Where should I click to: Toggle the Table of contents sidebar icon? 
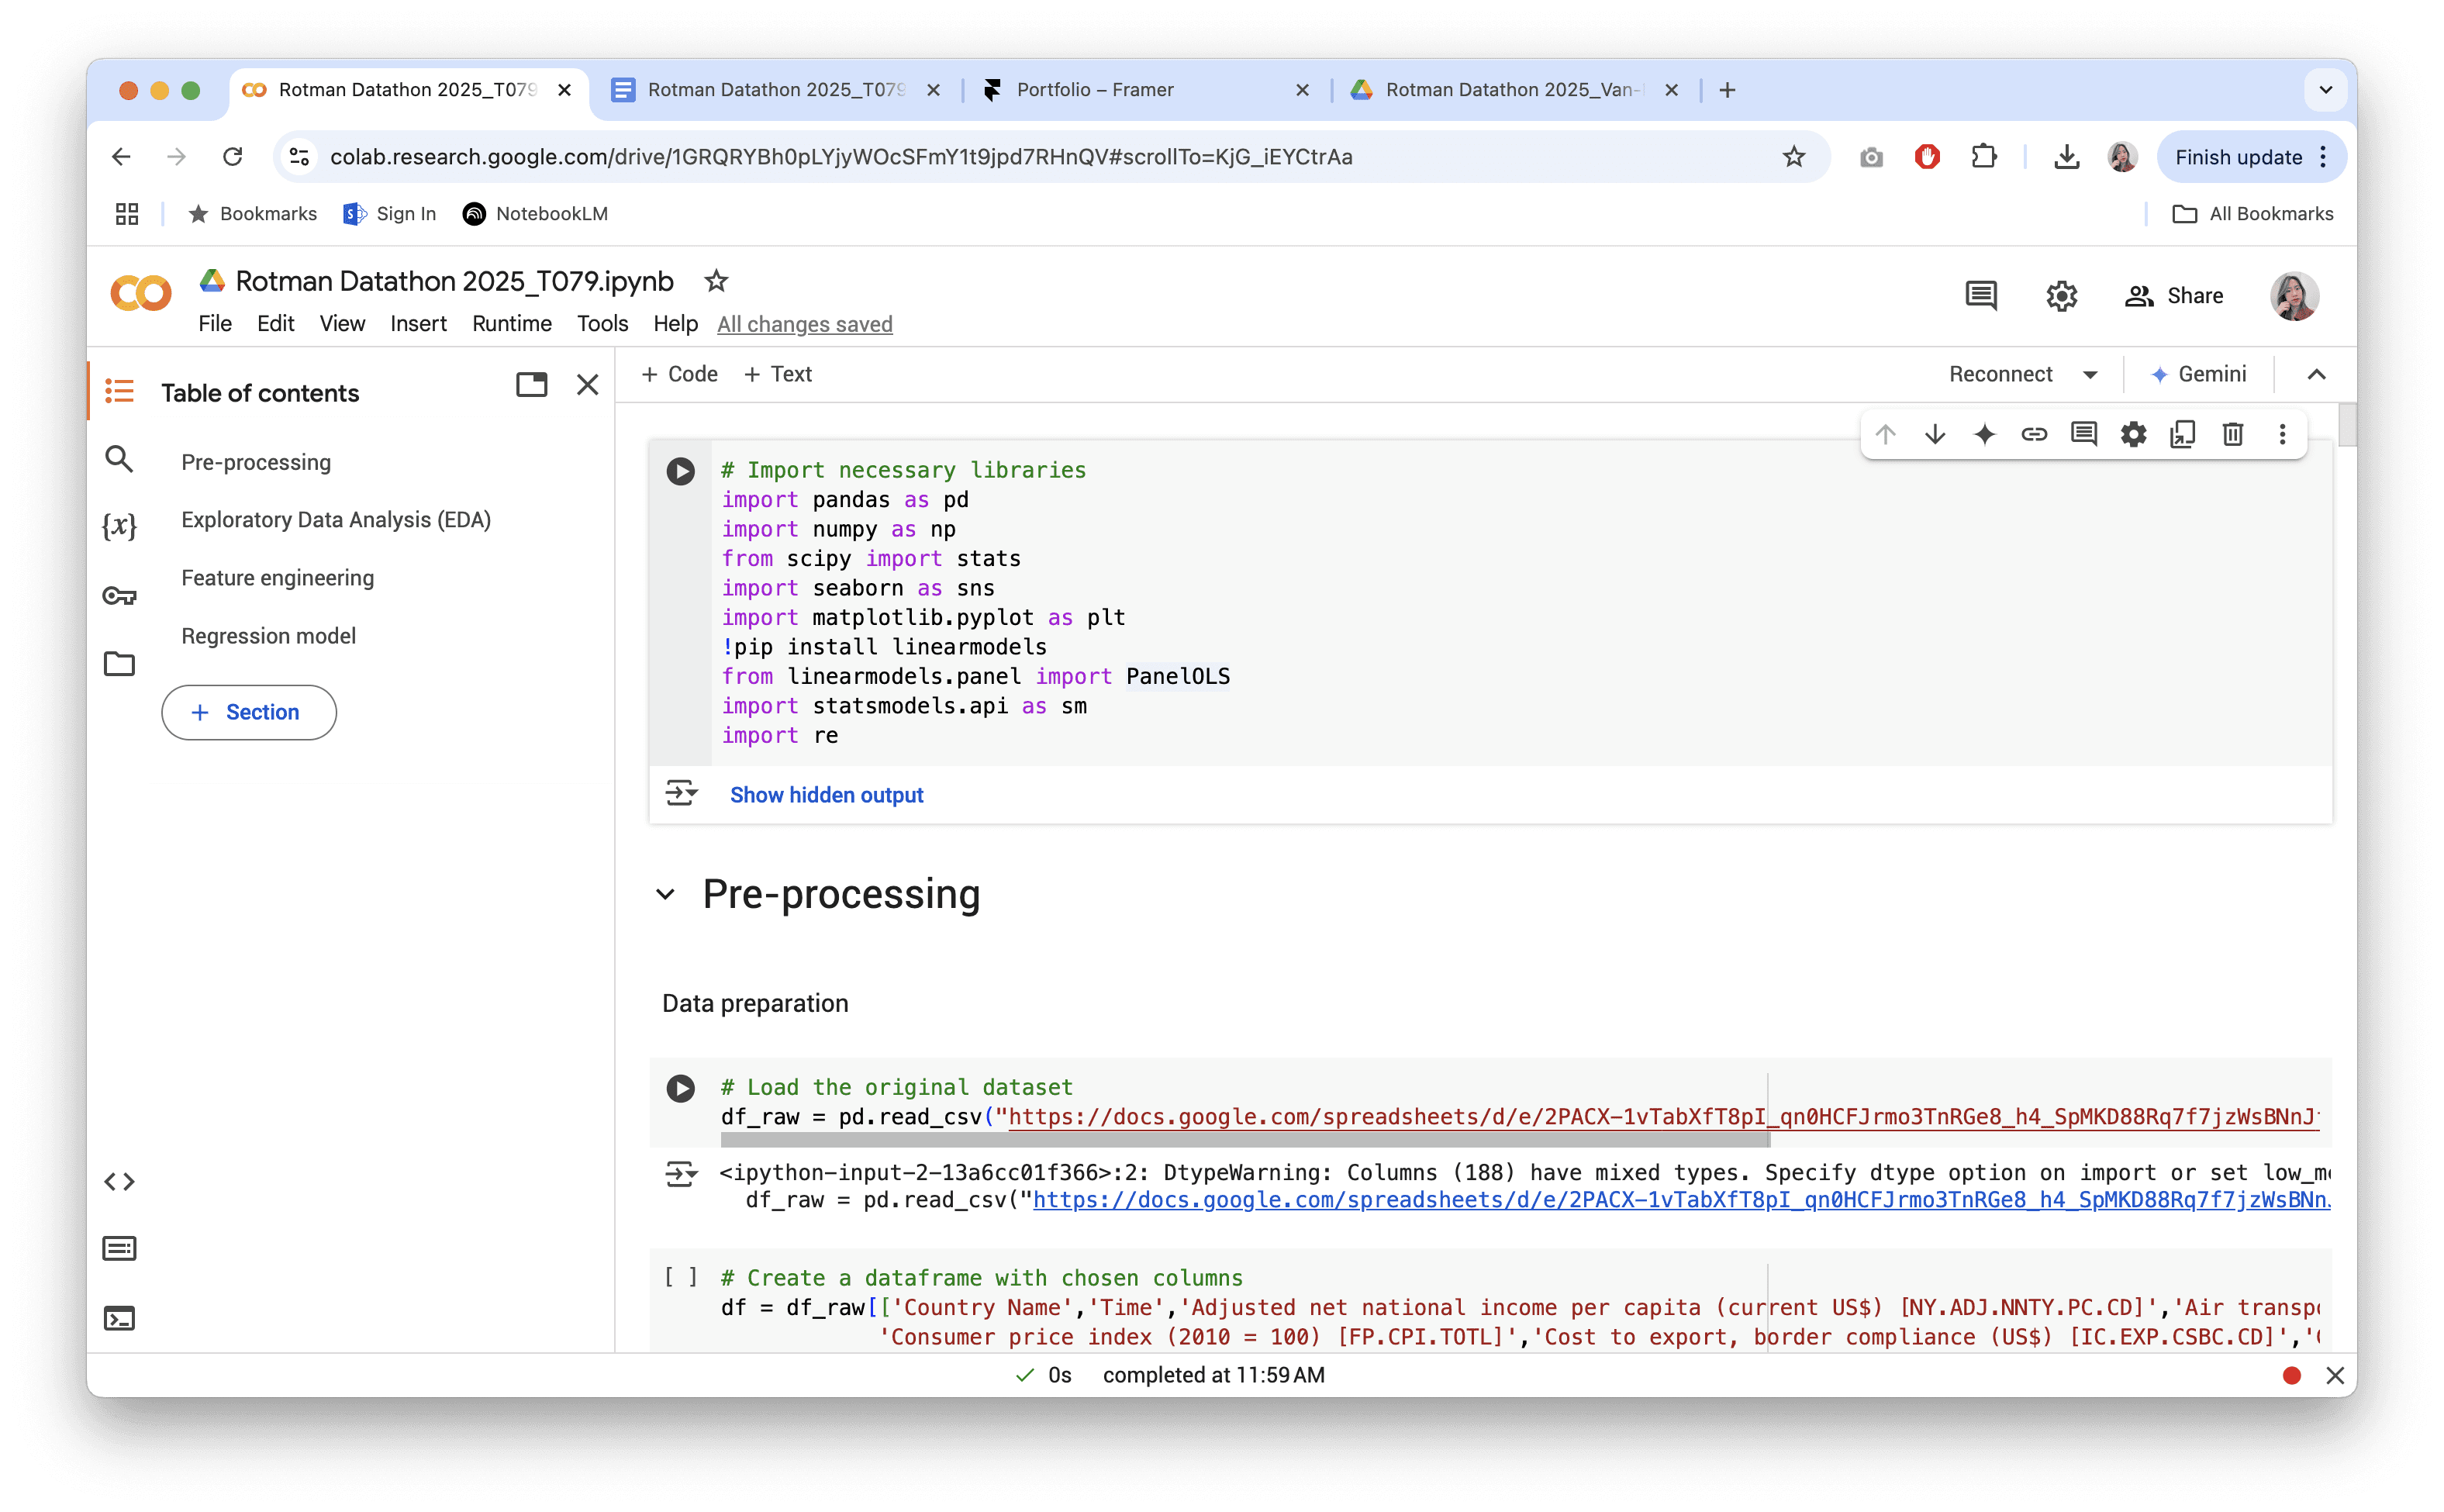click(x=119, y=391)
